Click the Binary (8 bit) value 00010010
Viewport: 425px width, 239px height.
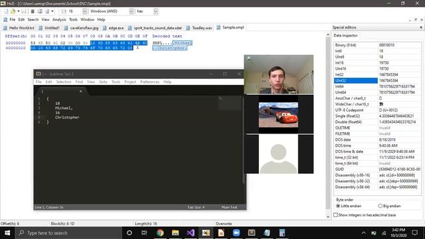tap(386, 45)
